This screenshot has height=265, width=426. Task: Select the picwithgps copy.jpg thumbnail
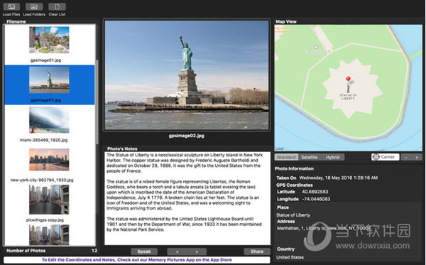click(x=49, y=200)
